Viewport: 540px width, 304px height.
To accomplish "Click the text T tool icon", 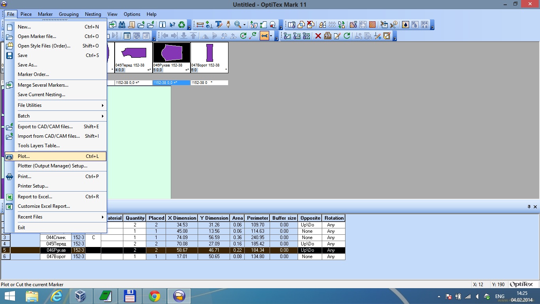I will 219,25.
